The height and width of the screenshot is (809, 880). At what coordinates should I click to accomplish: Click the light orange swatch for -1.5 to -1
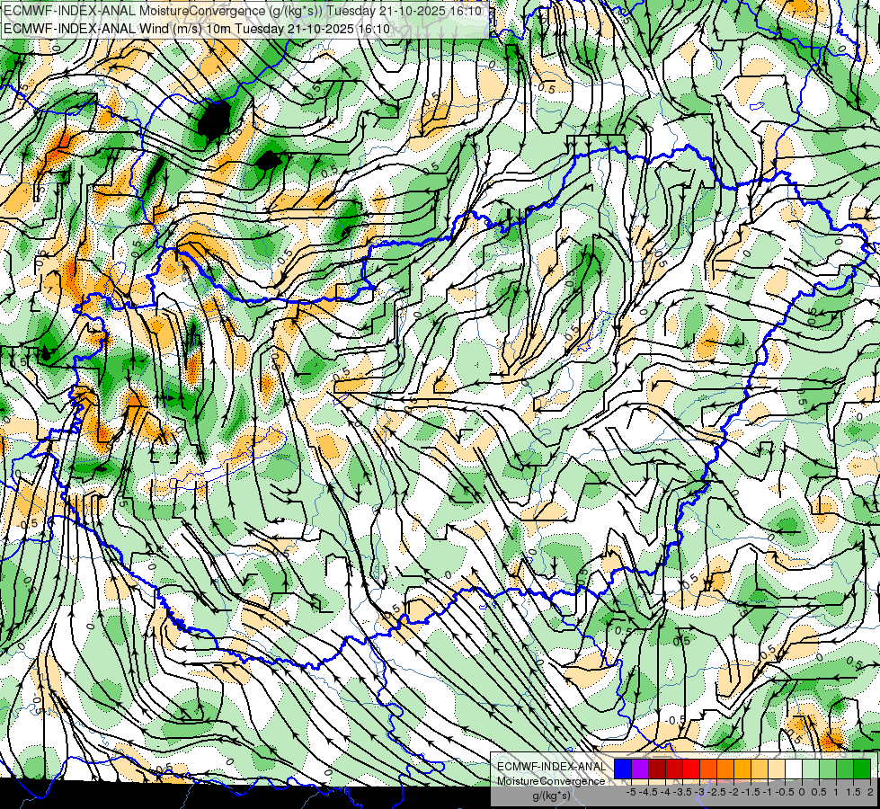pos(760,769)
